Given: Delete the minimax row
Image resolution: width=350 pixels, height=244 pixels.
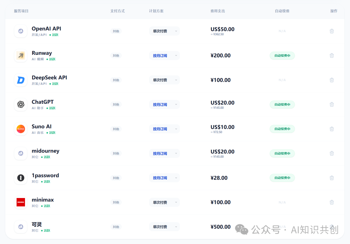Looking at the screenshot, I should tap(332, 202).
